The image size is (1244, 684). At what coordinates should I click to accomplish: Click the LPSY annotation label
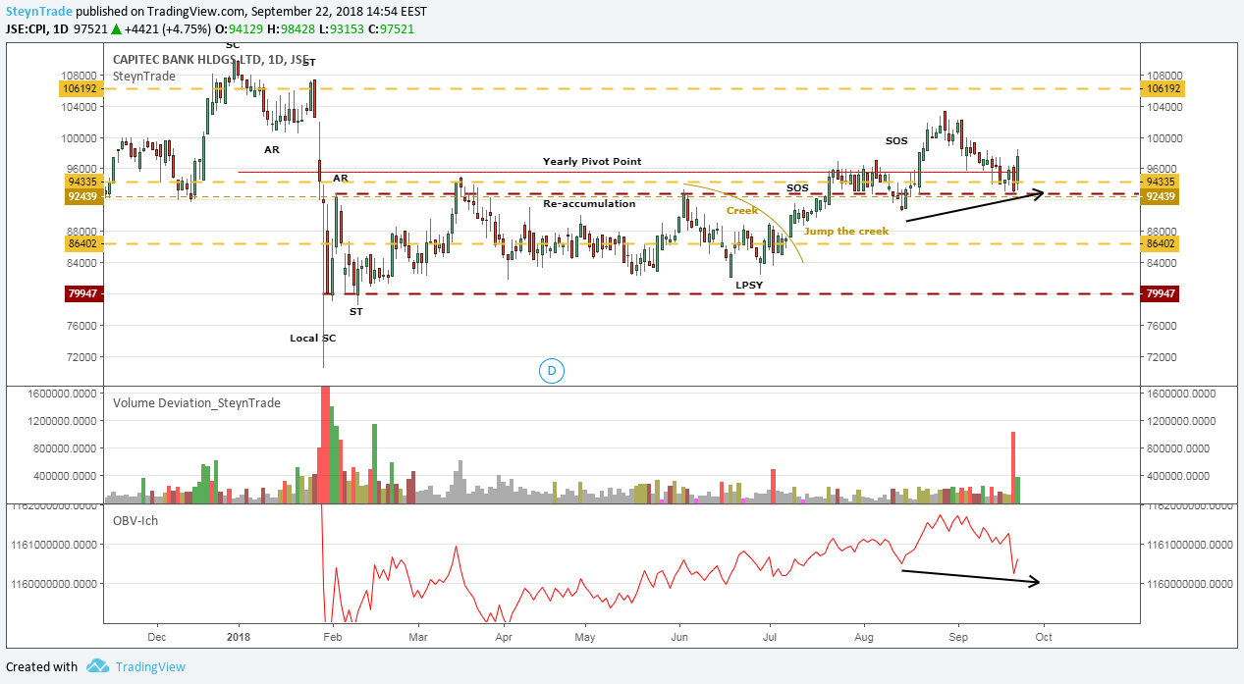pos(749,285)
